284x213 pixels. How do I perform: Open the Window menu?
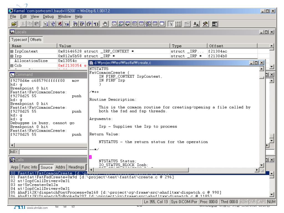(64, 16)
